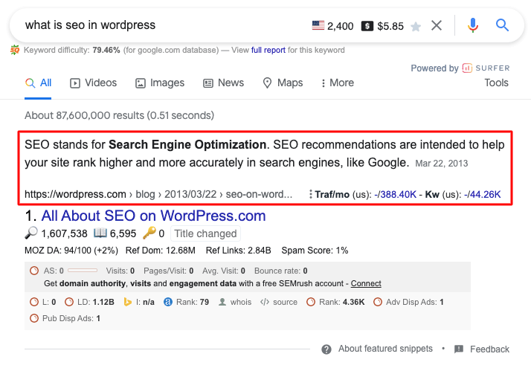531x368 pixels.
Task: Click the Ref Dom: 12.68M text
Action: pos(160,251)
